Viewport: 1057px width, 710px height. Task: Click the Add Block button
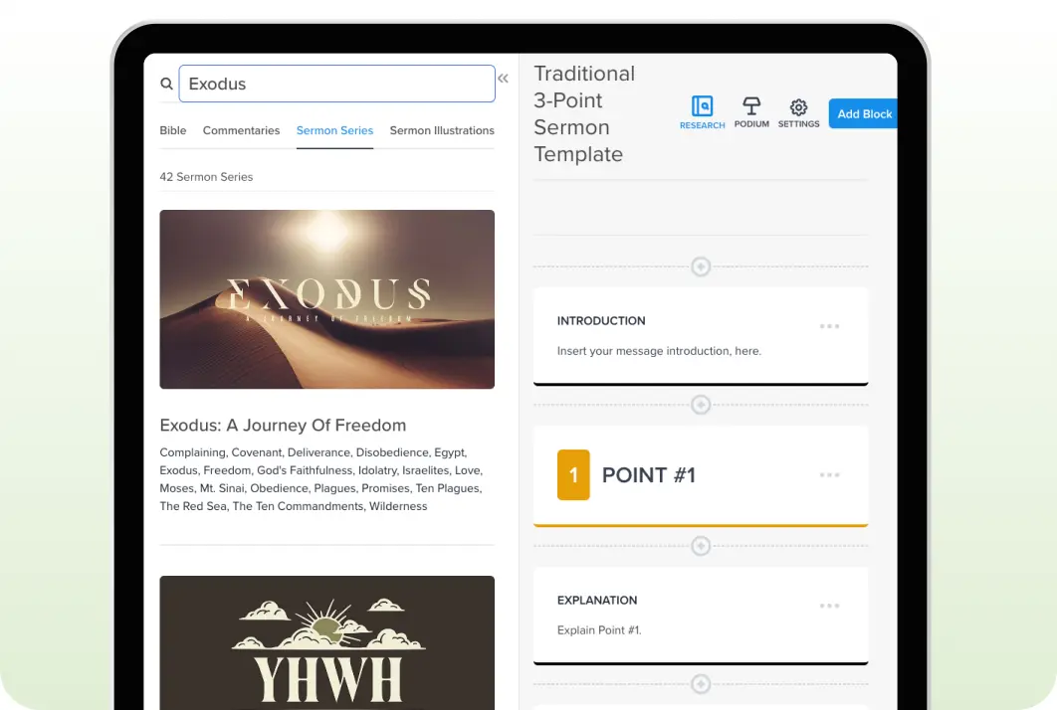(x=862, y=113)
